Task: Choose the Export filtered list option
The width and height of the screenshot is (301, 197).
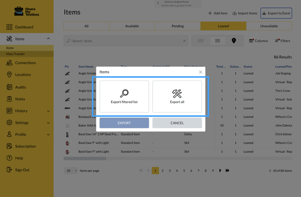Action: tap(124, 97)
